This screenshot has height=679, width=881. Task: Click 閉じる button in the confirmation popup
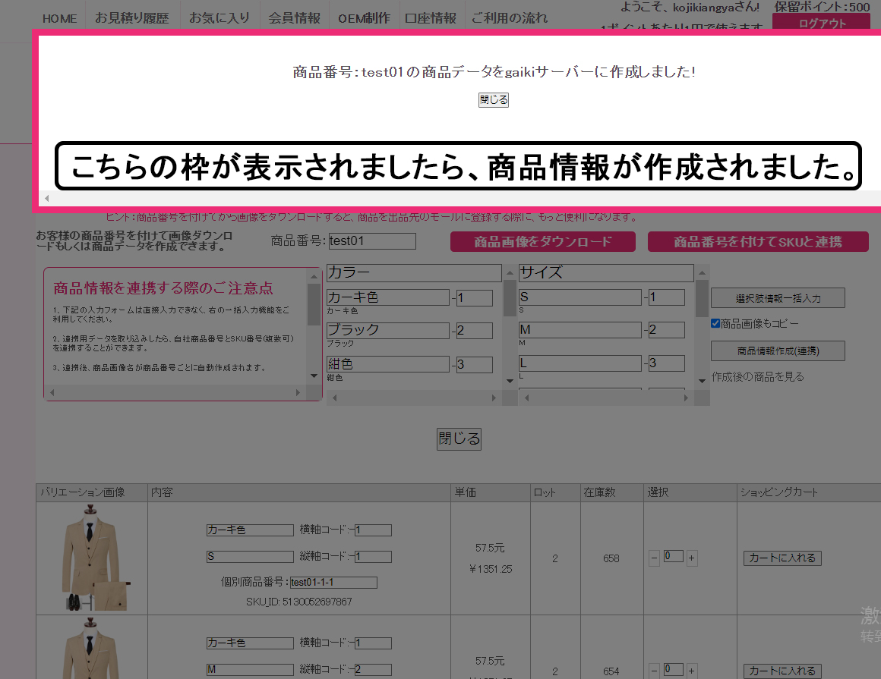(493, 100)
